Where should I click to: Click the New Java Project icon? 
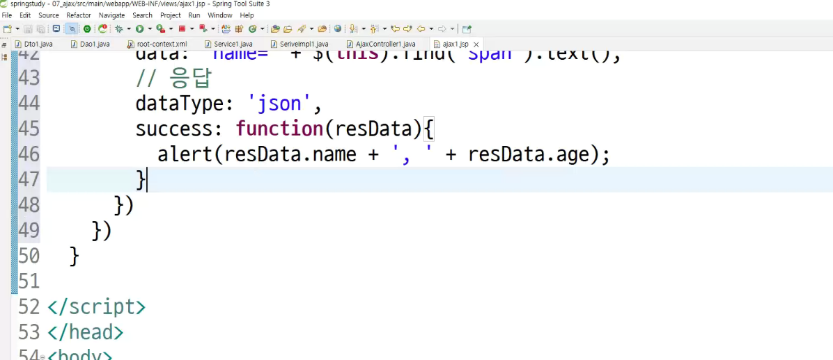point(226,28)
